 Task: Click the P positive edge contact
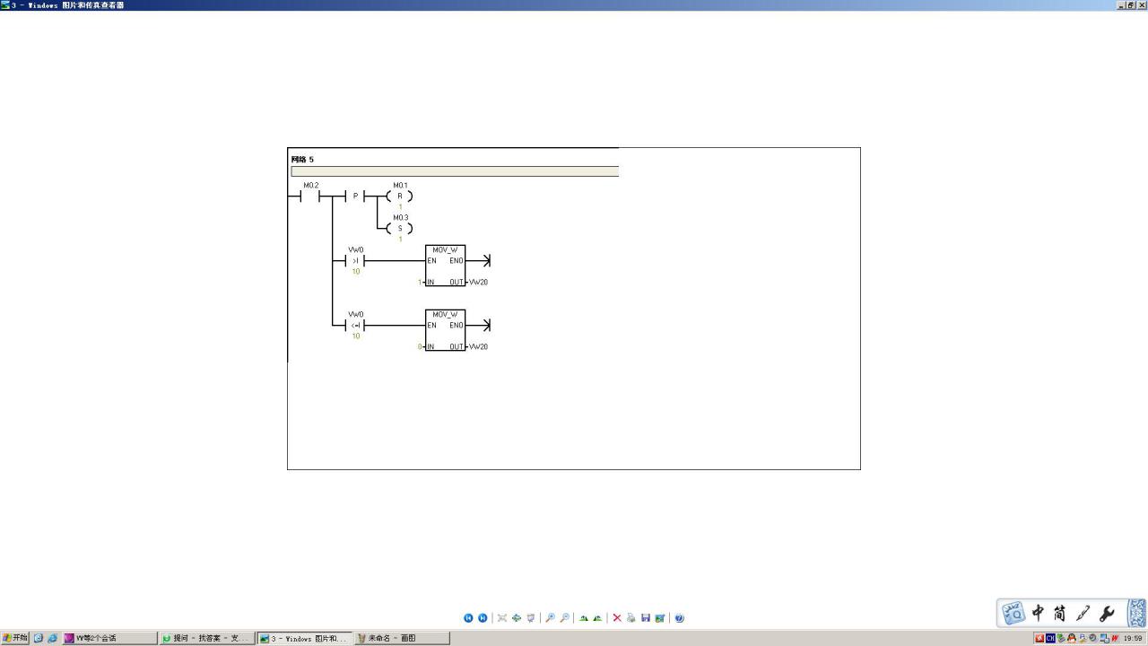click(x=355, y=196)
